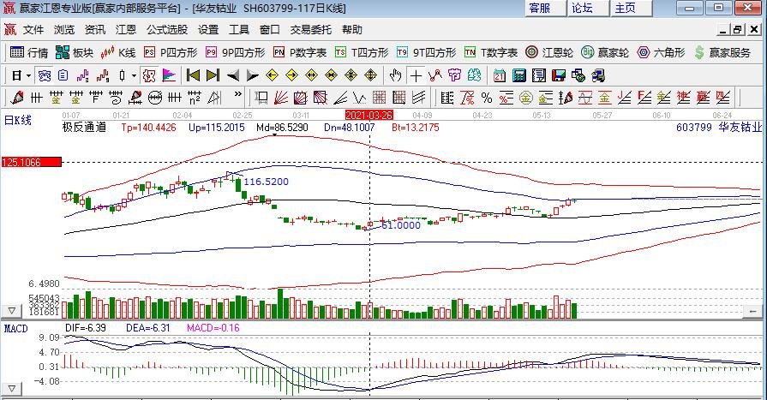
Task: Click yellow diamond left-arrow icon
Action: tap(272, 75)
